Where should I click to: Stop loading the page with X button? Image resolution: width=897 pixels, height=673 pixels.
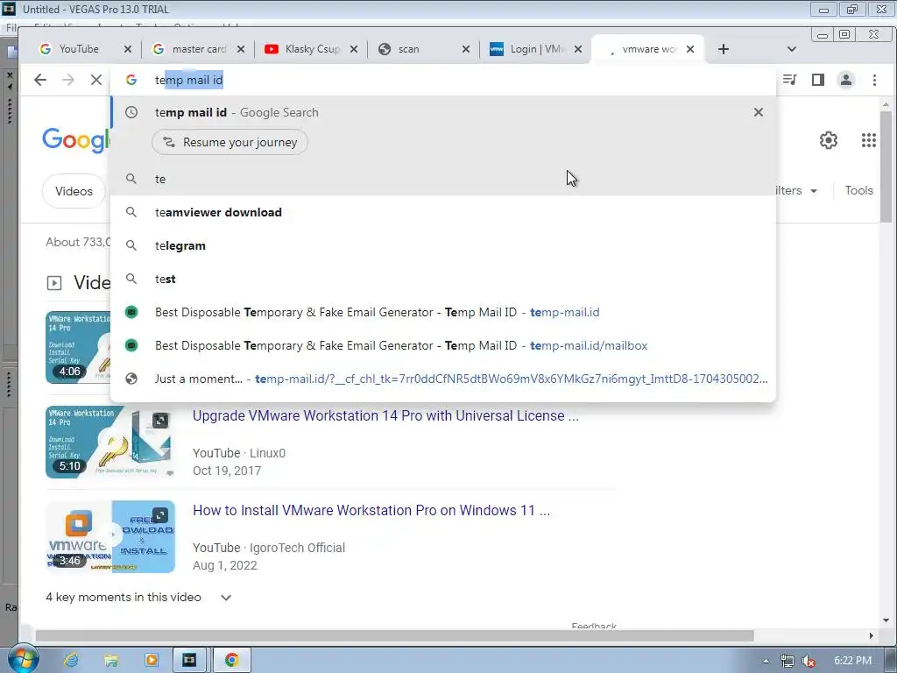click(x=96, y=80)
